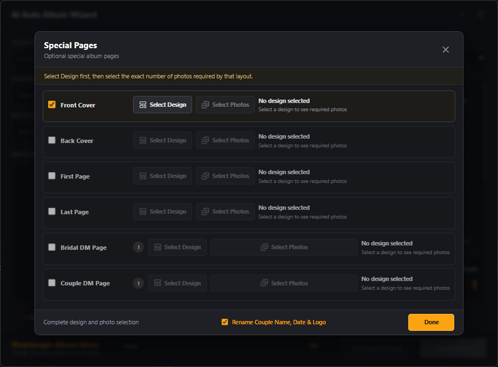Click the Couple DM Page label

85,283
